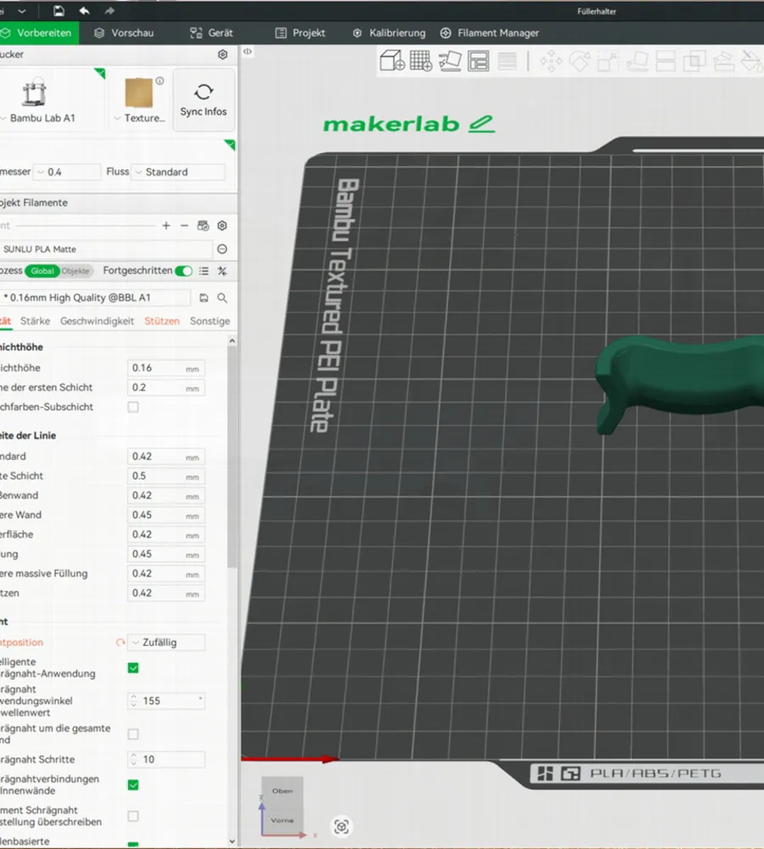Click the first layer height 0.2 field
764x849 pixels.
166,388
